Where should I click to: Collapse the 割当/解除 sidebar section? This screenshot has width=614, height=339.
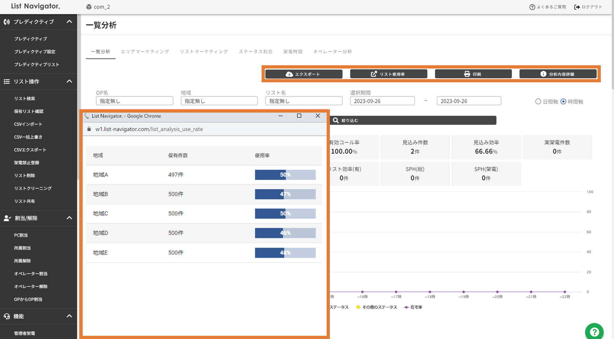[69, 218]
